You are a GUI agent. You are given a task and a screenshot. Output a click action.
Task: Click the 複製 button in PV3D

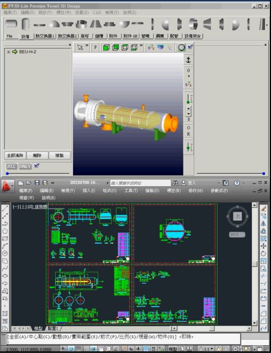click(60, 156)
